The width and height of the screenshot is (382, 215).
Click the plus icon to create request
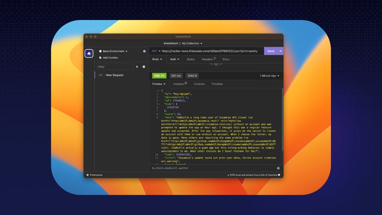[144, 67]
